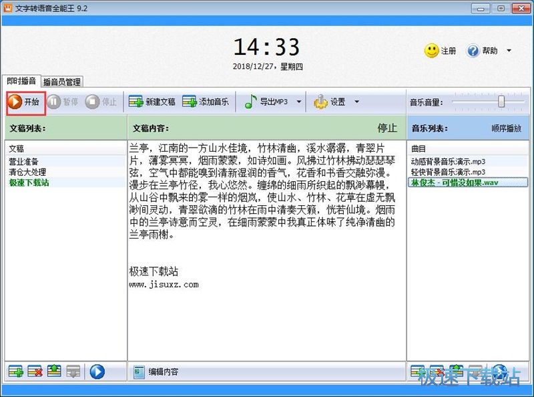
Task: Click the www.jisuxz.com text in content
Action: pos(164,285)
